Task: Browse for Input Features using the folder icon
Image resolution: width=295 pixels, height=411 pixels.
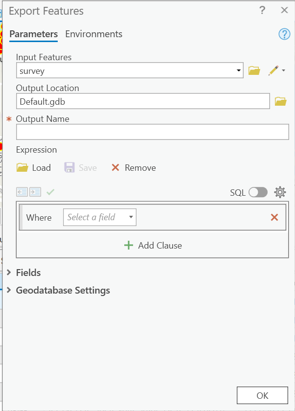Action: pyautogui.click(x=254, y=70)
